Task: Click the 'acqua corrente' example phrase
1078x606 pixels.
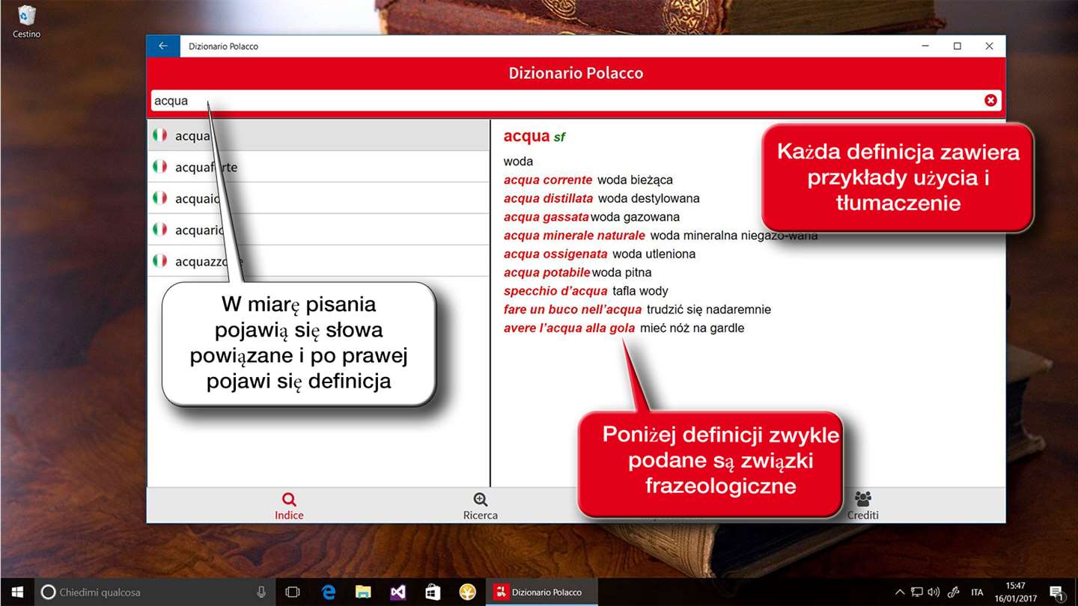Action: (x=548, y=180)
